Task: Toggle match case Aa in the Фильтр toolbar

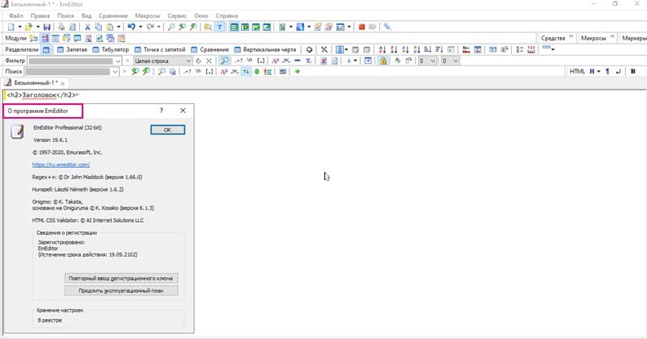Action: 275,61
